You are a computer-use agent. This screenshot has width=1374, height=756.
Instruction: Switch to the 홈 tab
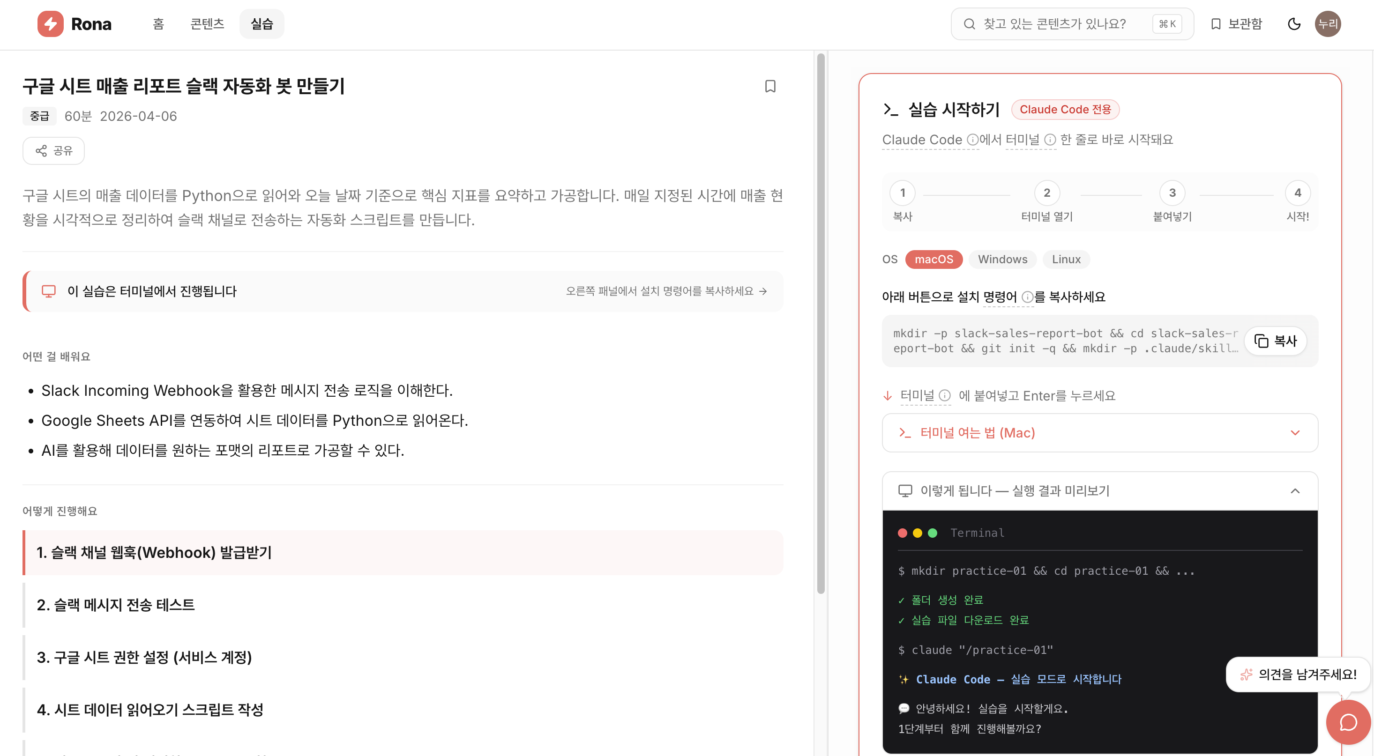tap(158, 24)
